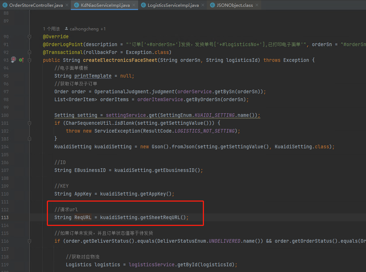Open the LogisticsServiceImpl.java tab
Image resolution: width=366 pixels, height=272 pixels.
173,5
